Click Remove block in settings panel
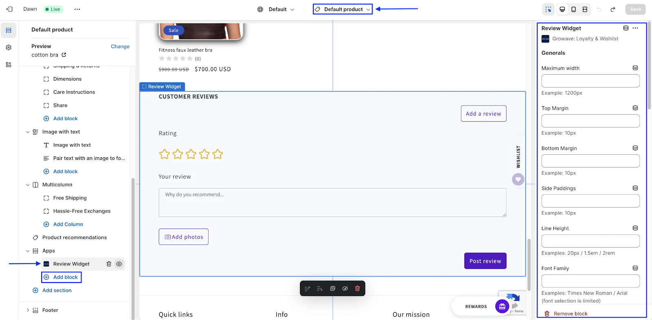 coord(566,314)
